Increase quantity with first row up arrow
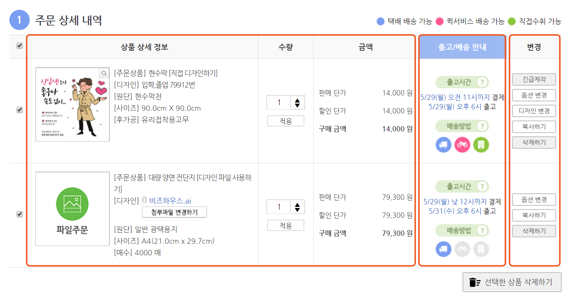The image size is (570, 300). [297, 100]
